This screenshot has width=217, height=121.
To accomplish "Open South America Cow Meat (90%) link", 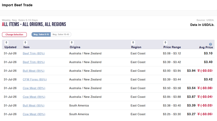I will pyautogui.click(x=34, y=114).
